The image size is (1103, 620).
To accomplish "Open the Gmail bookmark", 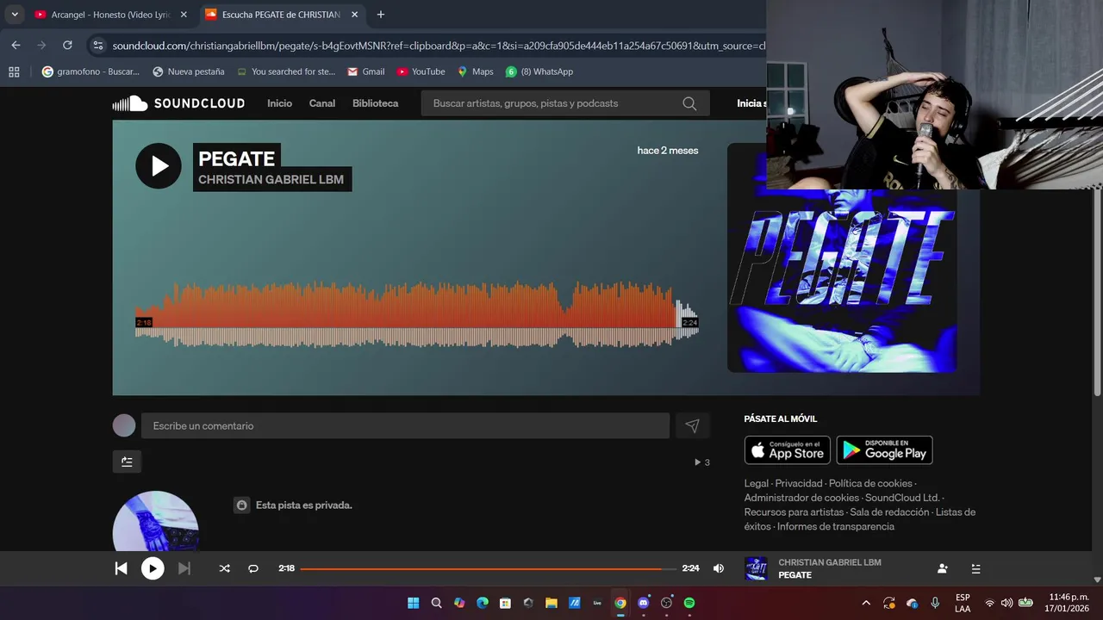I will coord(365,71).
